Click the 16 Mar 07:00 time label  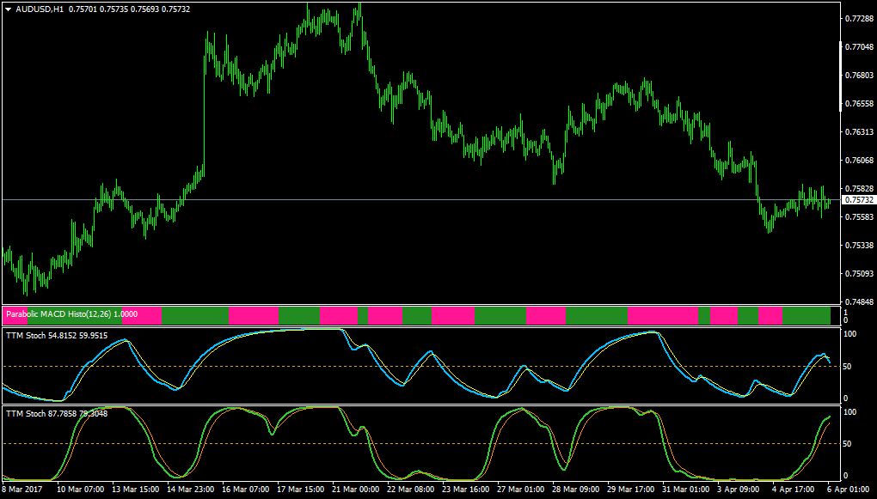tap(246, 489)
